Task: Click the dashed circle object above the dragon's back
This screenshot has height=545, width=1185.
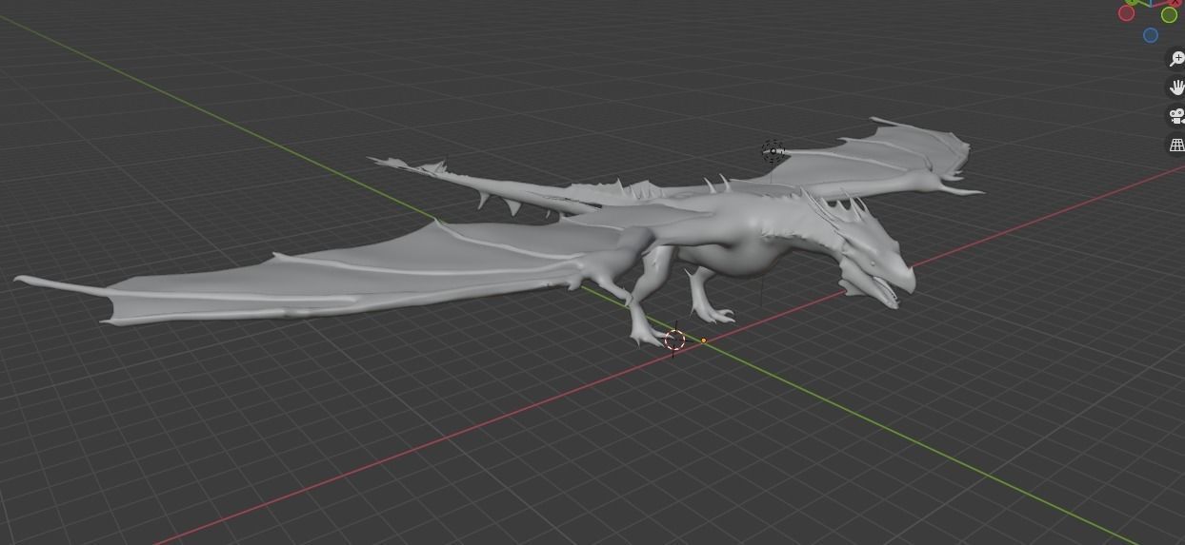Action: 773,151
